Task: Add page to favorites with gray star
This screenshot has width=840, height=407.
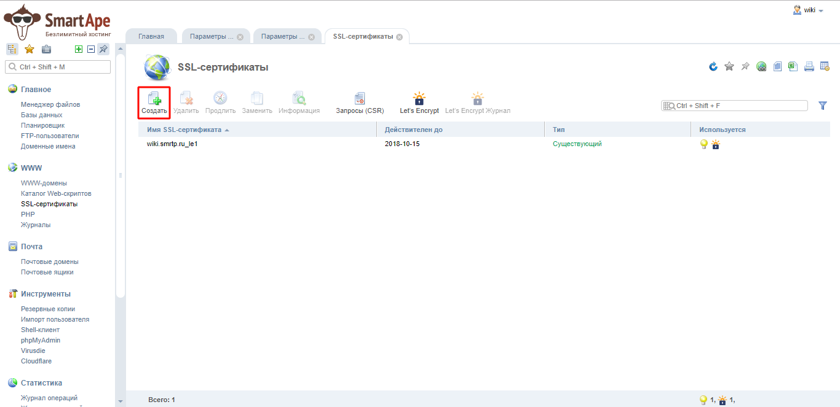Action: [729, 66]
